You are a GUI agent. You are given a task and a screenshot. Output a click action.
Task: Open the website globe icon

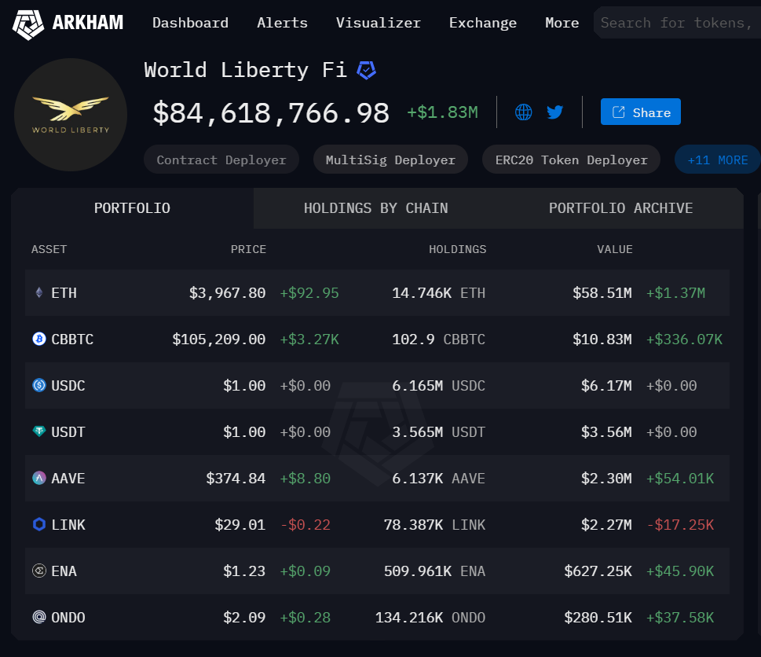523,112
